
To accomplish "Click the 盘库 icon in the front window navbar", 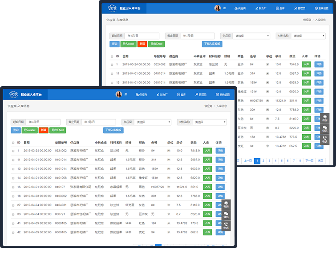I will click(x=182, y=95).
